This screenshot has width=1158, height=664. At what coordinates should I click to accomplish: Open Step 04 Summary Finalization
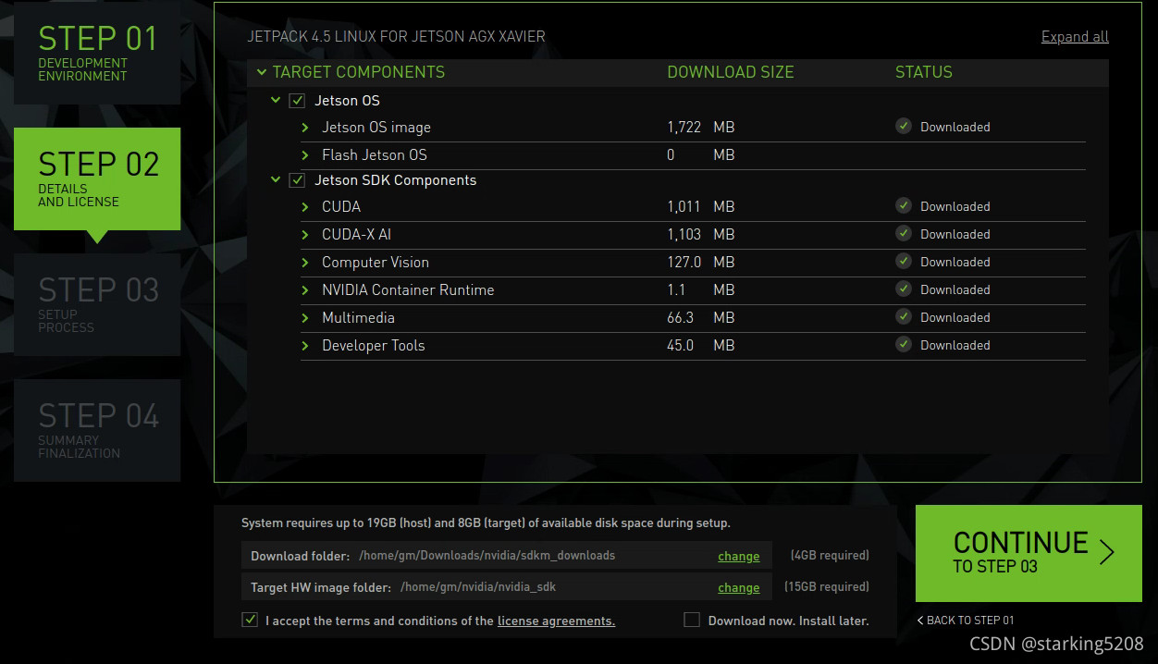click(x=97, y=430)
